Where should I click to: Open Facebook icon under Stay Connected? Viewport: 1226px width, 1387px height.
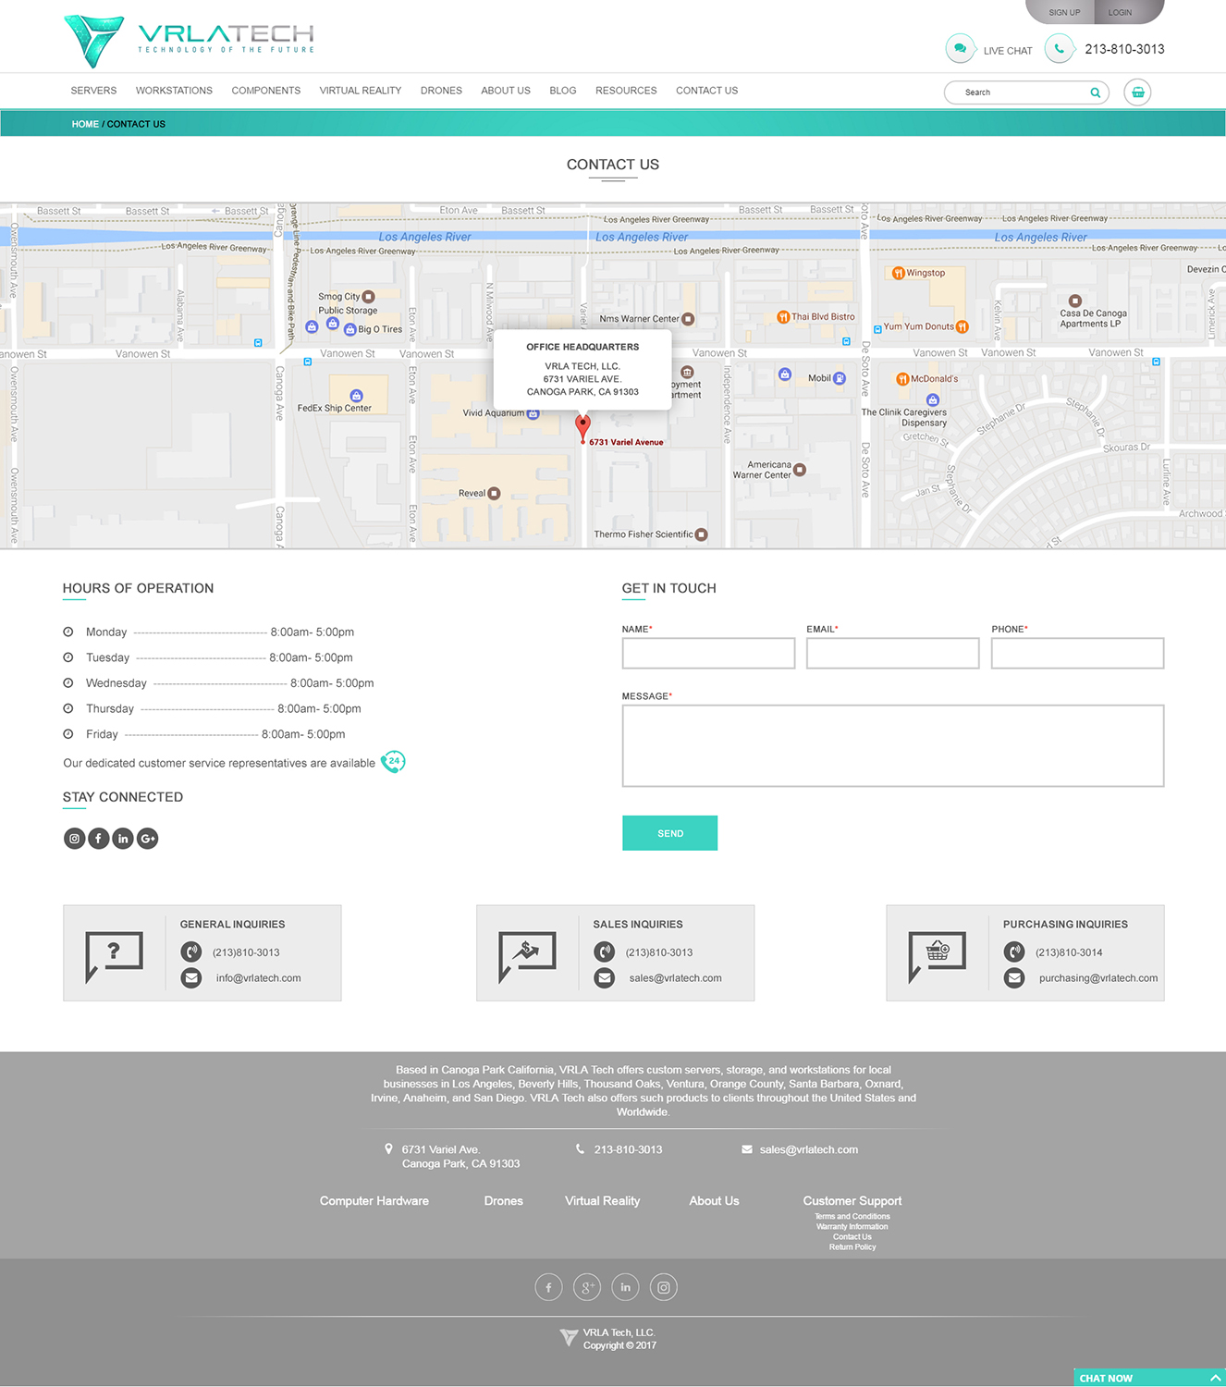(x=98, y=839)
